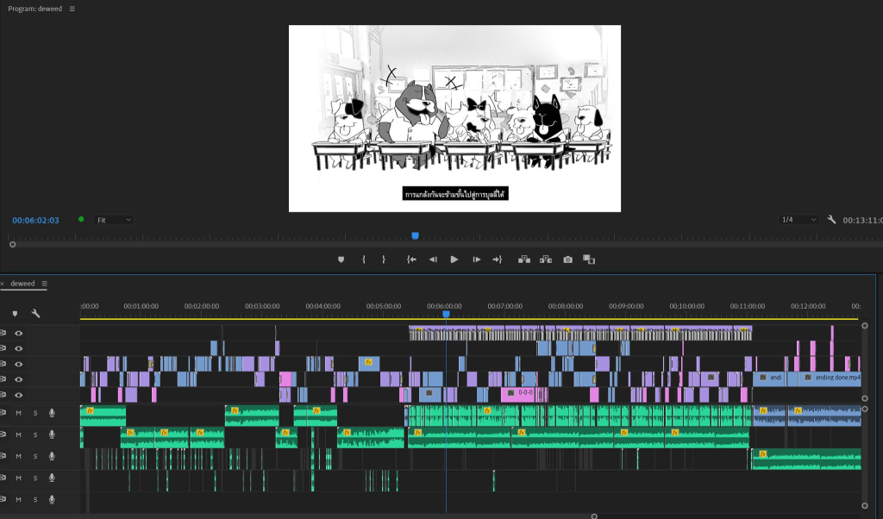Click the Go to In point icon
This screenshot has height=519, width=883.
pyautogui.click(x=412, y=259)
